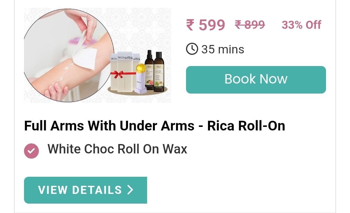Tap the Book Now button
This screenshot has width=350, height=213.
point(256,80)
